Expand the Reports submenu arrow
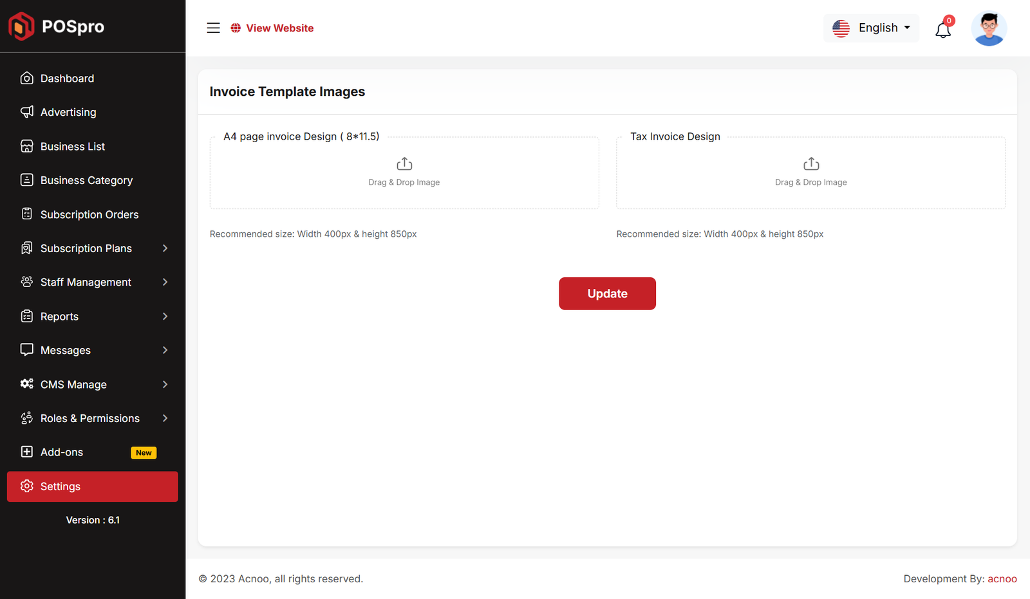 (165, 317)
